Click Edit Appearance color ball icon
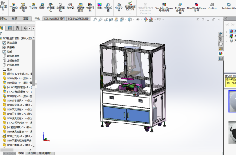The height and width of the screenshot is (155, 236). tap(146, 20)
